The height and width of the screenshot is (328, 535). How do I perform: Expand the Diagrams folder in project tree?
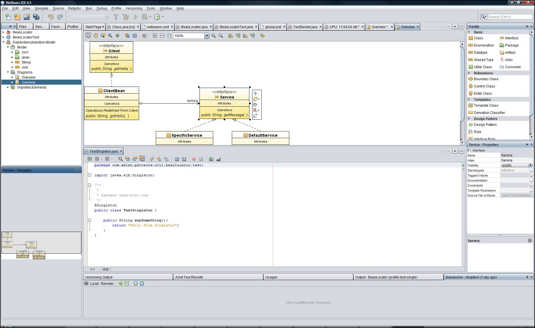[x=9, y=72]
